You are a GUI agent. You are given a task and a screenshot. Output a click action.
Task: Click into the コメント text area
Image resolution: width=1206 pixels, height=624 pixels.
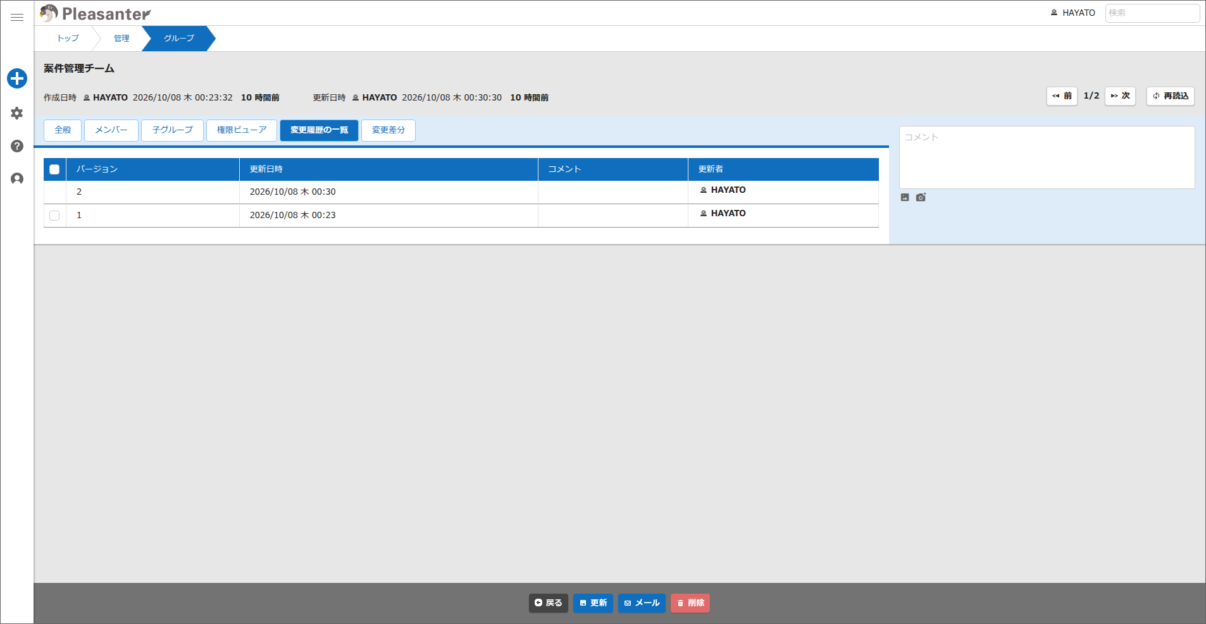coord(1047,157)
